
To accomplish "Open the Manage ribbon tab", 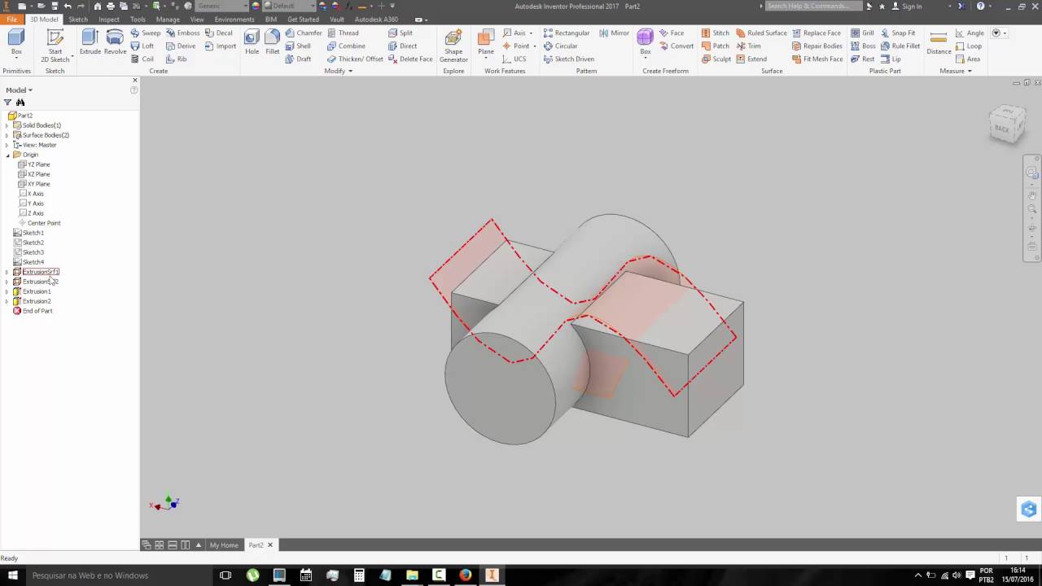I will pyautogui.click(x=168, y=19).
